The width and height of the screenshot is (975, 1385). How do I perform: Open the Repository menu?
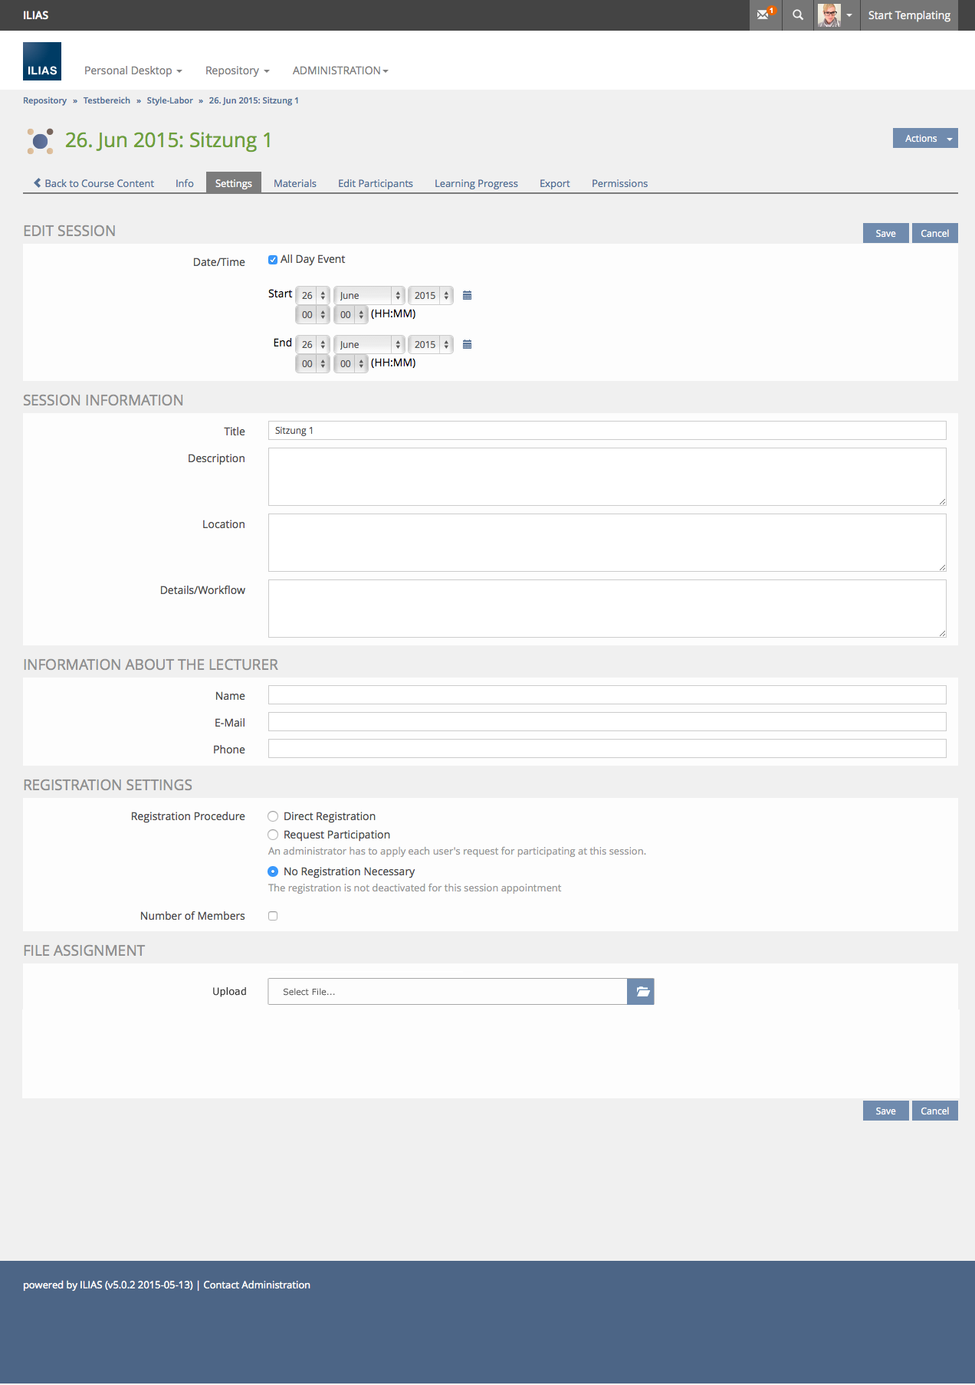[x=237, y=71]
